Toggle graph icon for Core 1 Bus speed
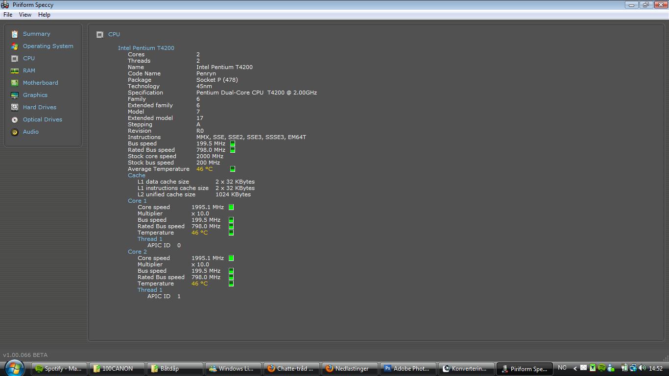This screenshot has height=376, width=669. click(x=231, y=220)
